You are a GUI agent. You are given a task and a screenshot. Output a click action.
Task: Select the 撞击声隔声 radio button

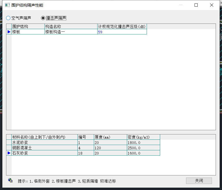click(43, 18)
